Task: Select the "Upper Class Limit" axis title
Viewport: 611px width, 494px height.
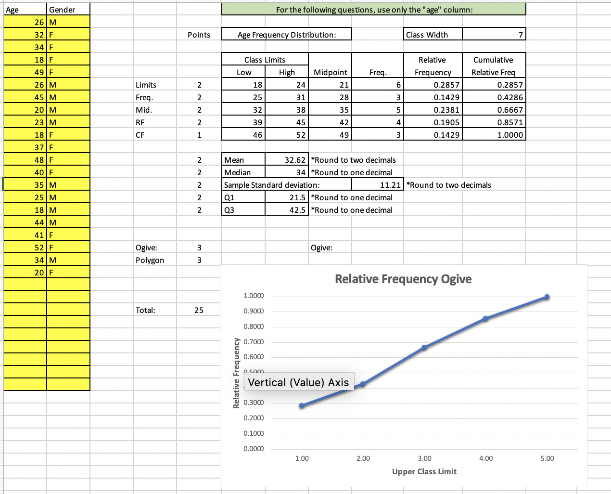Action: (424, 472)
